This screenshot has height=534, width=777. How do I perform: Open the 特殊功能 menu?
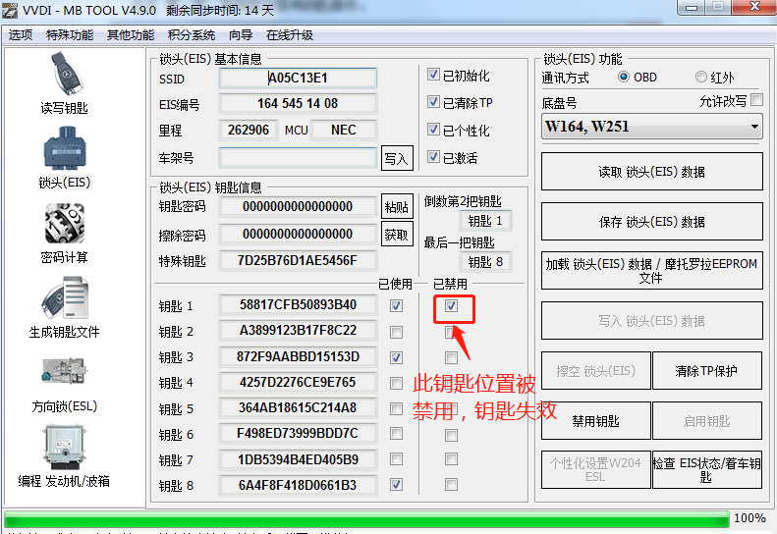(x=70, y=35)
